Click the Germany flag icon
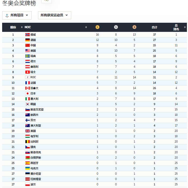This screenshot has height=188, width=188. point(28,40)
